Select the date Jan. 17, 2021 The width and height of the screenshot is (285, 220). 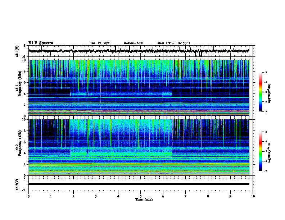pyautogui.click(x=100, y=43)
